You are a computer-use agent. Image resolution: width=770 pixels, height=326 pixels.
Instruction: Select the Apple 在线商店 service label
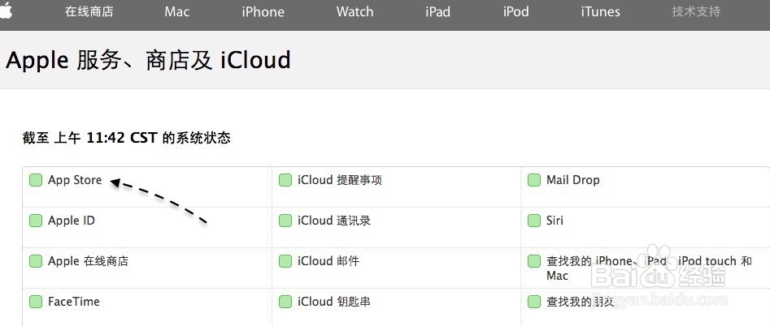coord(89,261)
